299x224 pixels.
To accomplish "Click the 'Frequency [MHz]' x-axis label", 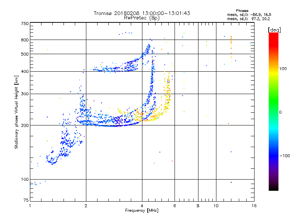I will tap(142, 211).
